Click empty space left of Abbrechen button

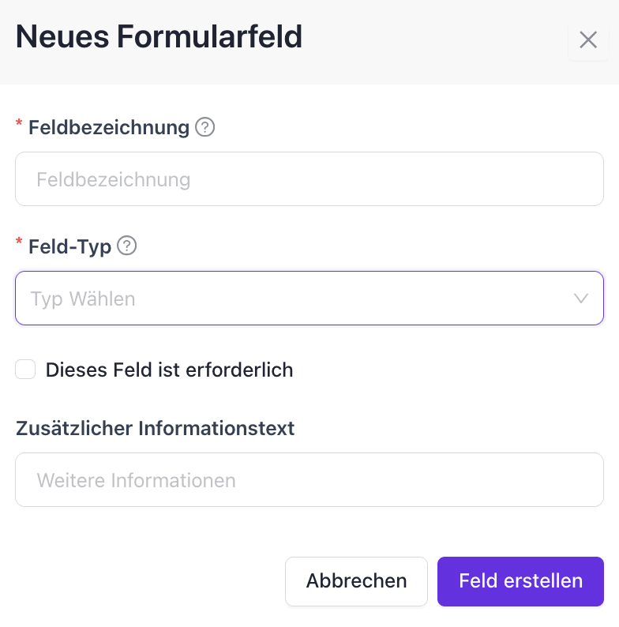(142, 581)
